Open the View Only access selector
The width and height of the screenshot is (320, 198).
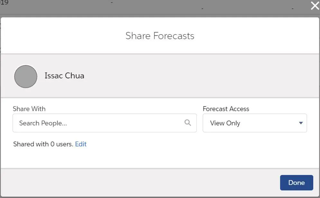pos(255,123)
